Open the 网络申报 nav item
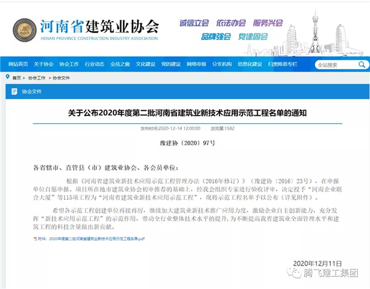The image size is (370, 289). click(x=196, y=64)
